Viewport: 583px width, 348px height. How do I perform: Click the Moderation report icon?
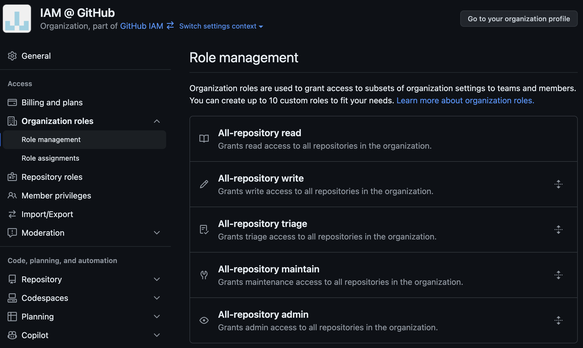[x=12, y=233]
